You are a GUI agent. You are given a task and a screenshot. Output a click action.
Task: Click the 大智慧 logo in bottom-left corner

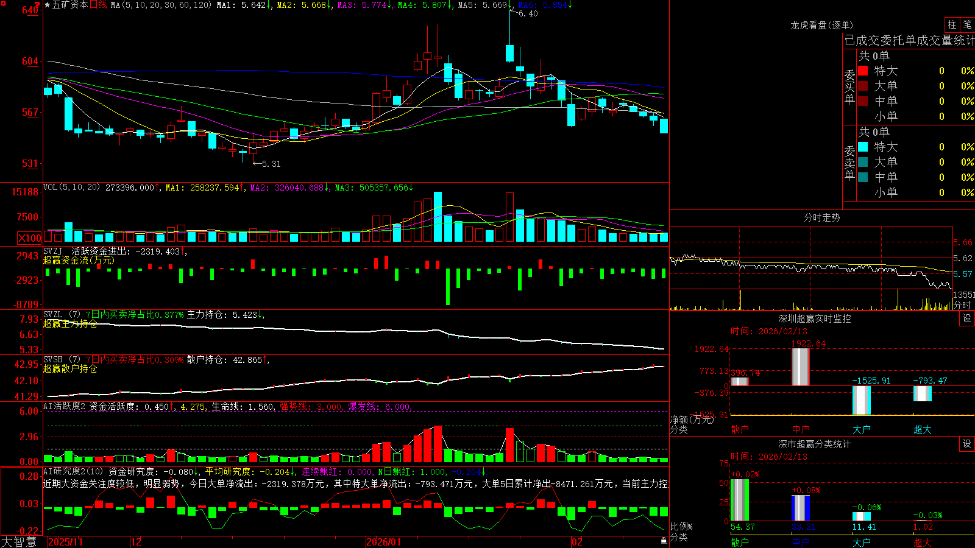coord(19,542)
